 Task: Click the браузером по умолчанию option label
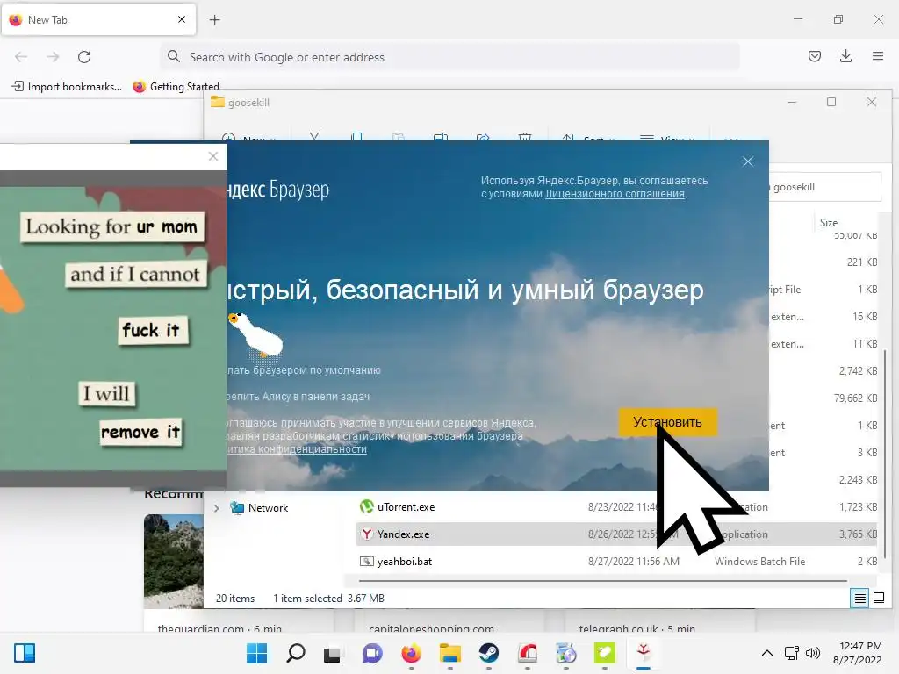click(x=304, y=370)
